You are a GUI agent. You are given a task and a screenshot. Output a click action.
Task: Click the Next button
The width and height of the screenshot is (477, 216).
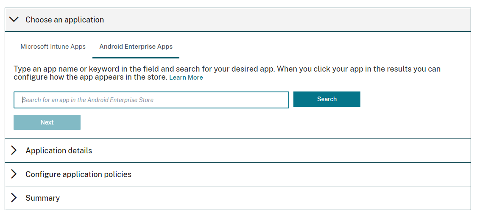tap(47, 122)
